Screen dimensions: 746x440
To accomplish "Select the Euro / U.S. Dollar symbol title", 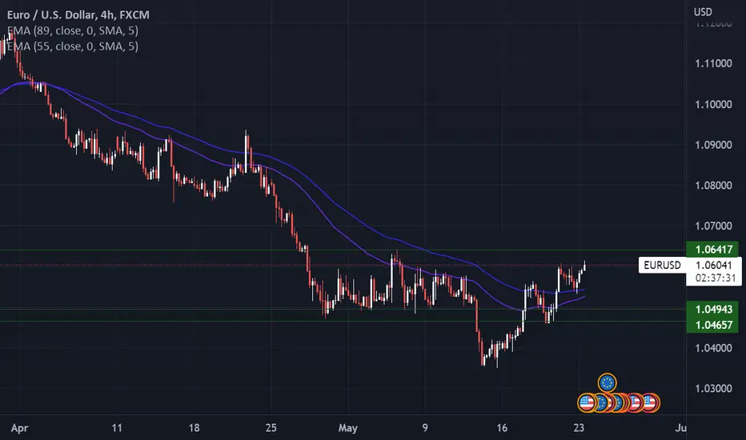I will pyautogui.click(x=78, y=14).
